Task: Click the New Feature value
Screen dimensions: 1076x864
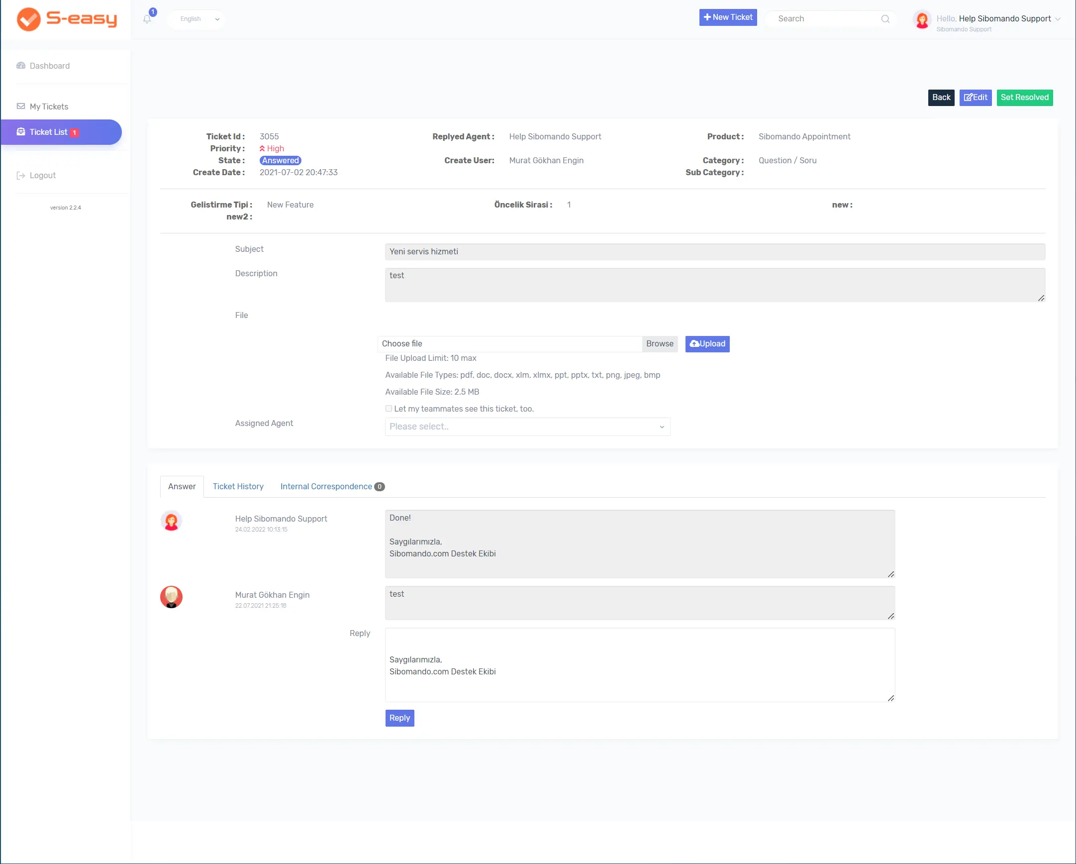Action: [x=291, y=205]
